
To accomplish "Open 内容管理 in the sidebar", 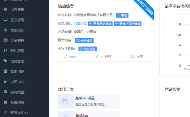I will (x=17, y=10).
